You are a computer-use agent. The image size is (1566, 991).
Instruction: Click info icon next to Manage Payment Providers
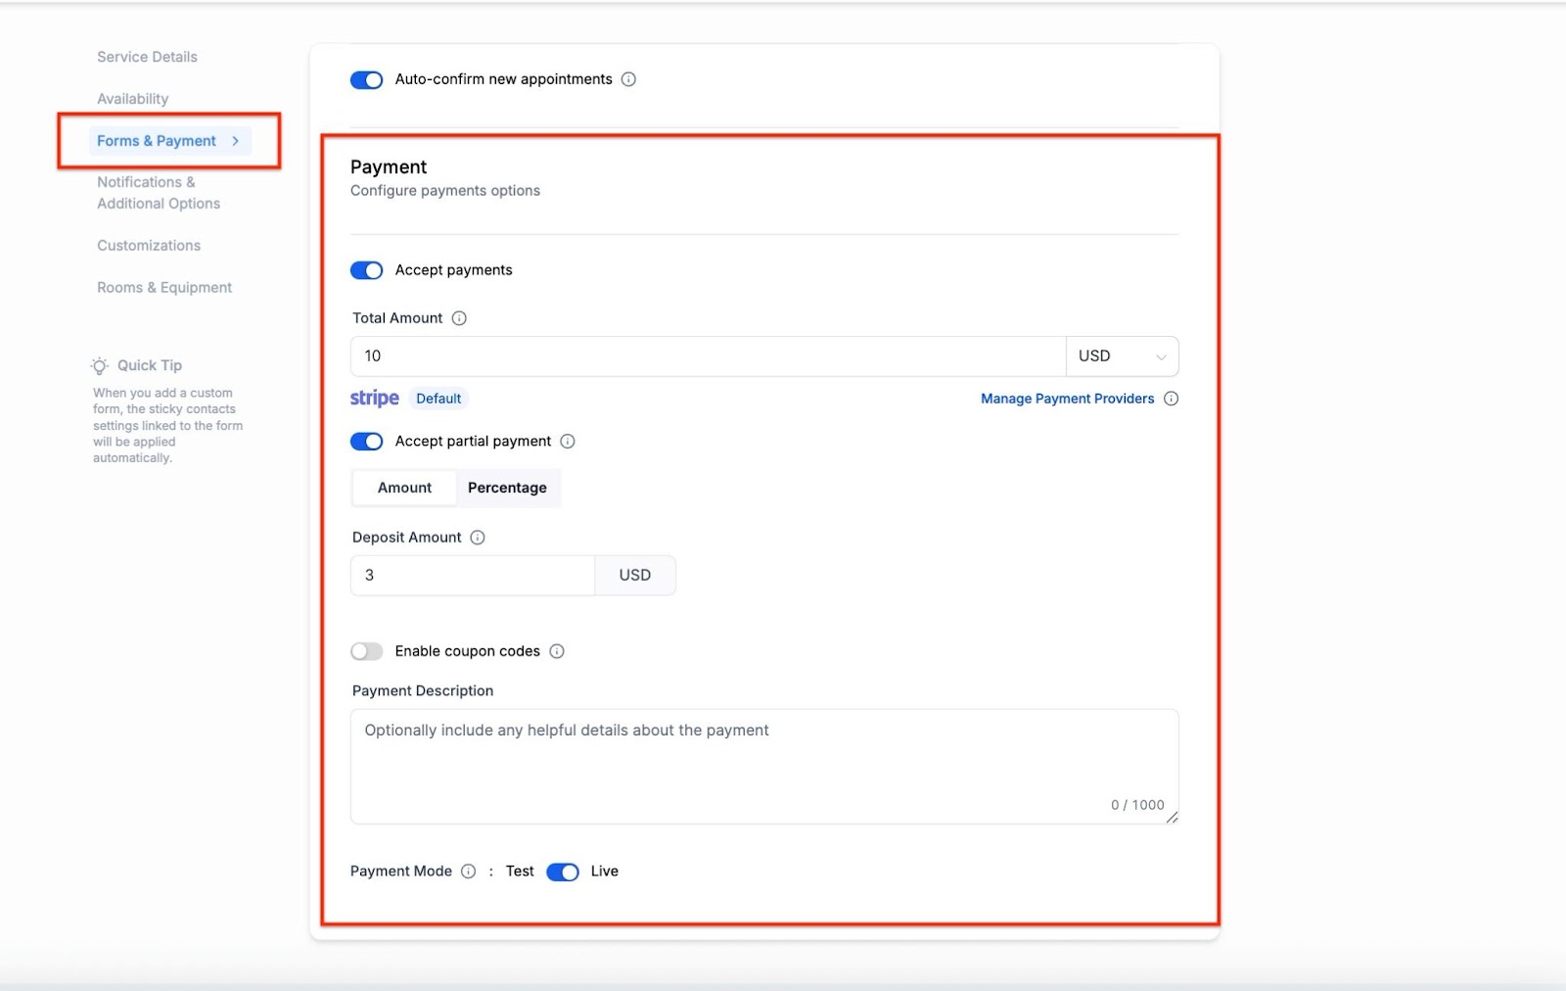[1171, 399]
